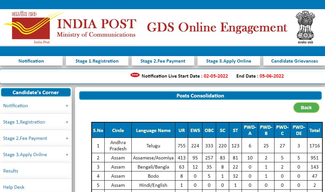Click the Circle column header
325x192 pixels.
[x=118, y=130]
